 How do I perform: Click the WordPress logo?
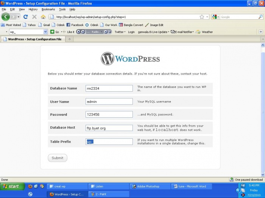point(130,59)
